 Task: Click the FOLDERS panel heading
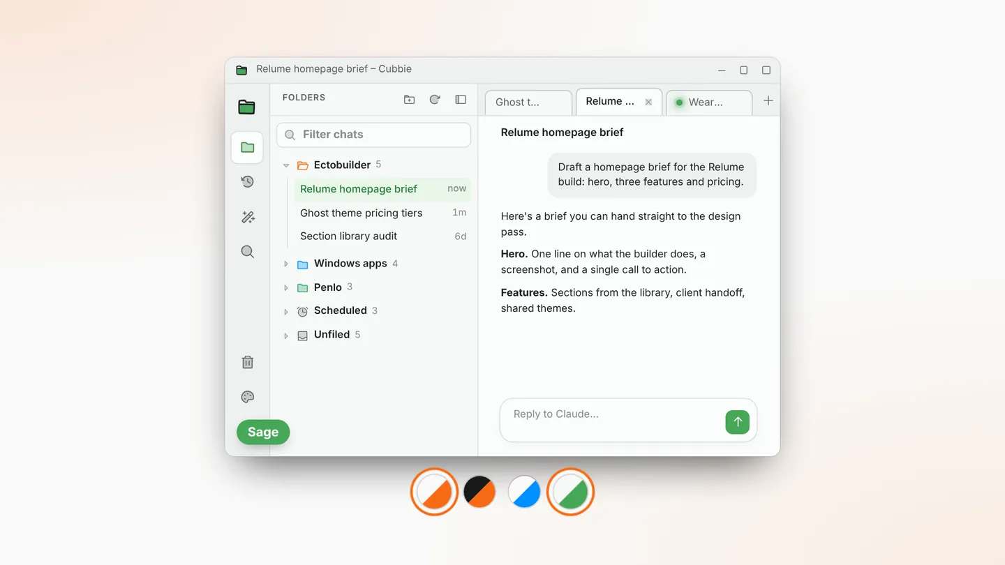(x=304, y=98)
